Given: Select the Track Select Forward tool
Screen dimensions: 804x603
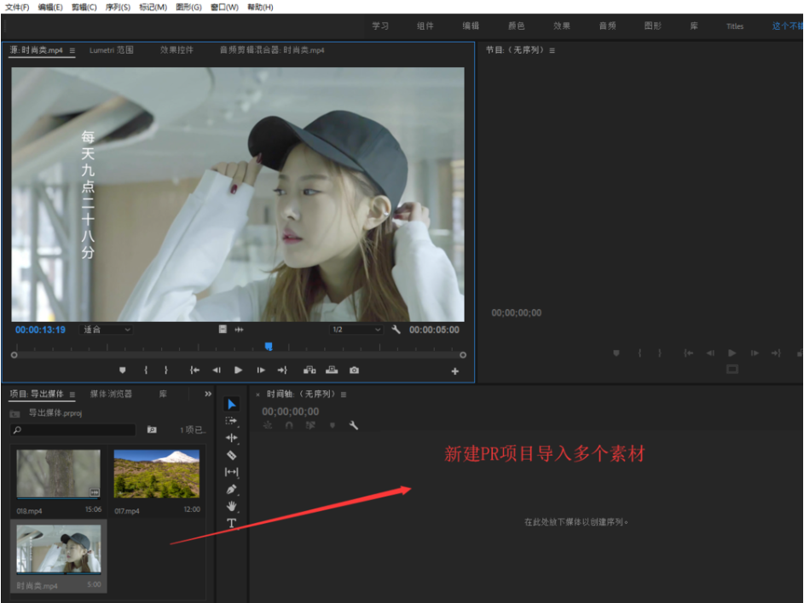Looking at the screenshot, I should click(231, 421).
